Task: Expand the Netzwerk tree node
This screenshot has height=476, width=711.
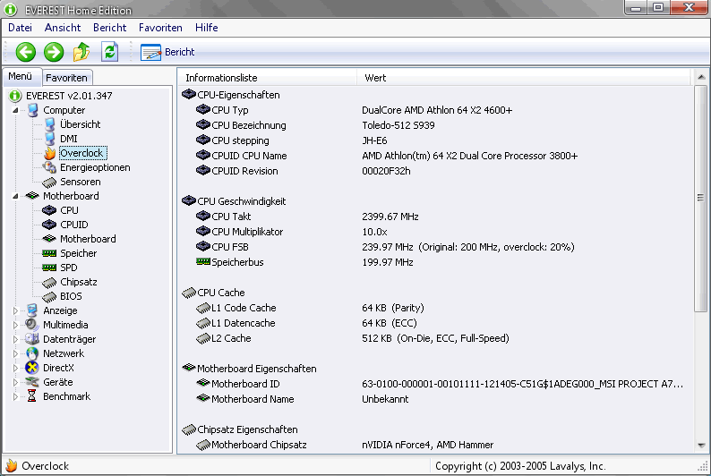Action: point(15,353)
